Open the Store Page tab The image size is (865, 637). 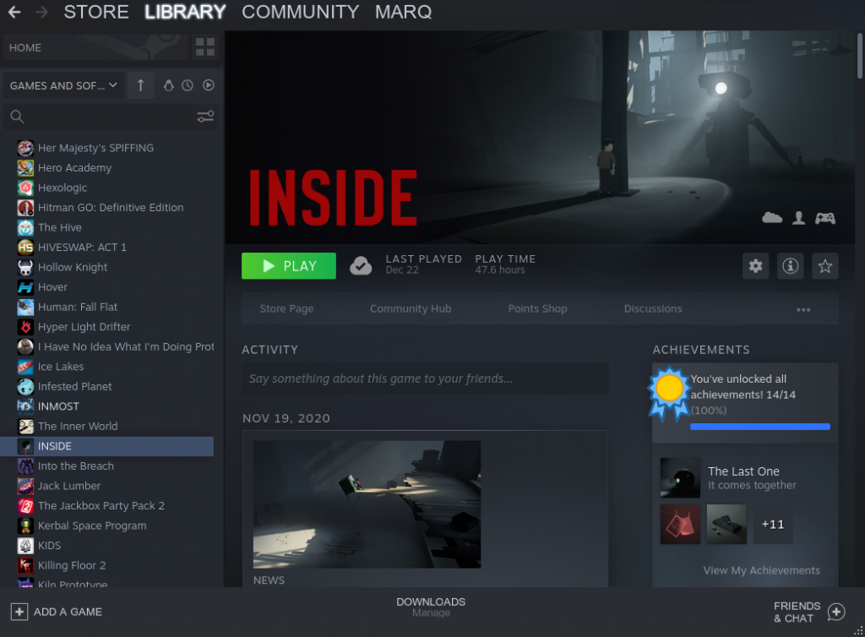point(287,309)
